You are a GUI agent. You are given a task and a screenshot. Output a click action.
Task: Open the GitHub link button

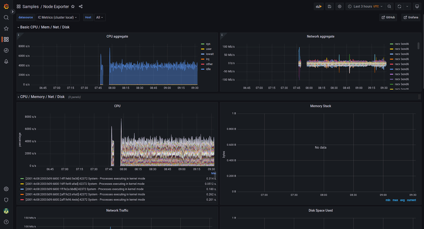coord(388,17)
